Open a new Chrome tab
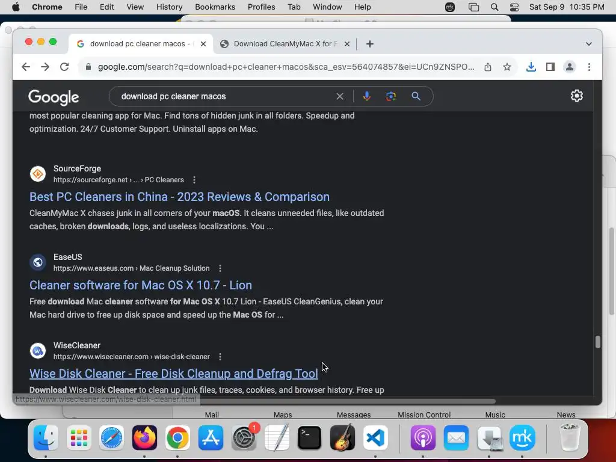This screenshot has width=616, height=462. (370, 44)
